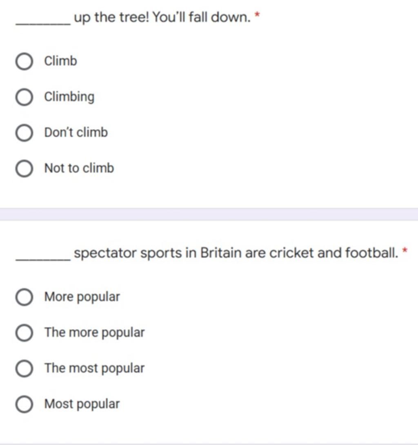Click the 'Not to climb' label text
The image size is (418, 445).
point(79,168)
